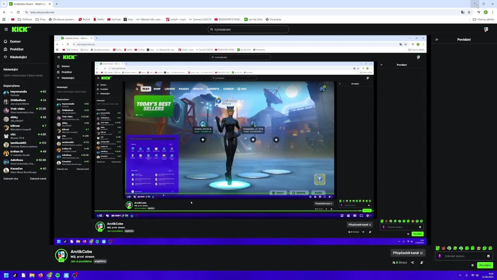Translate page using the translate icon
The image size is (497, 280).
coord(462,12)
